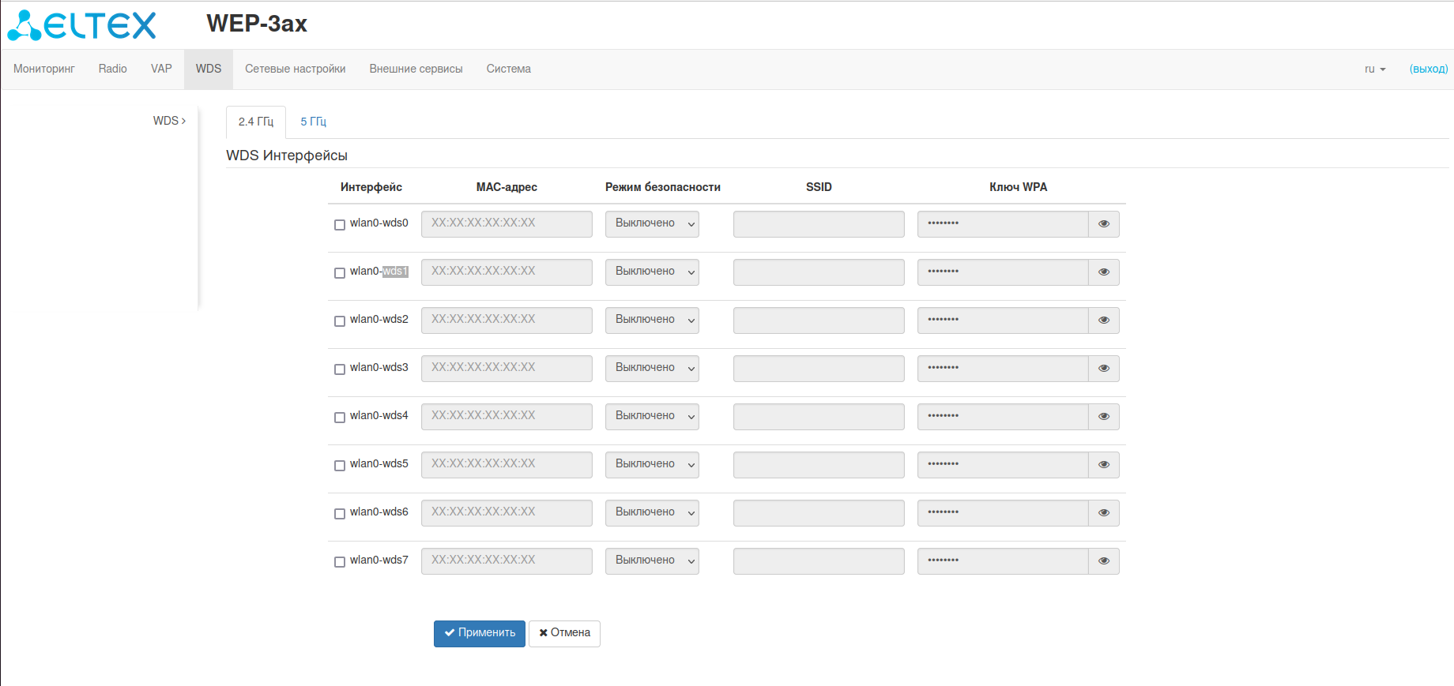The width and height of the screenshot is (1454, 686).
Task: Show WPA key for wlan0-wds0
Action: pyautogui.click(x=1104, y=224)
